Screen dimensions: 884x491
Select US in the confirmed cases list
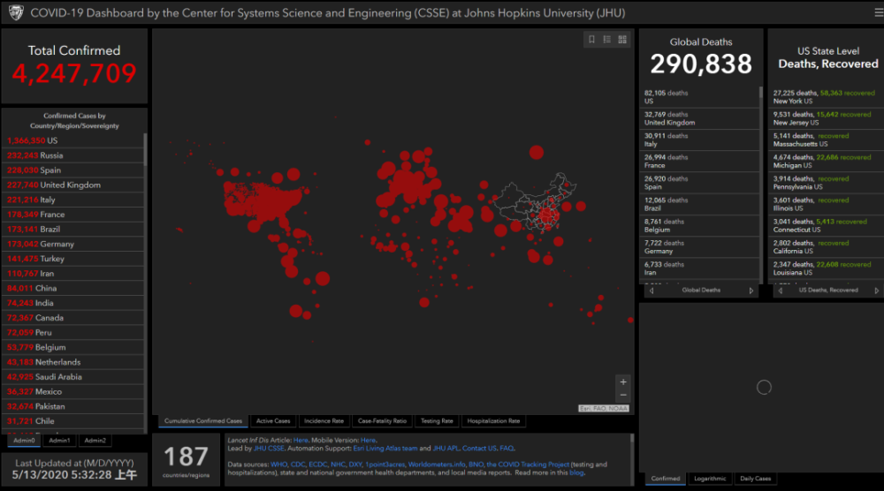[x=73, y=140]
